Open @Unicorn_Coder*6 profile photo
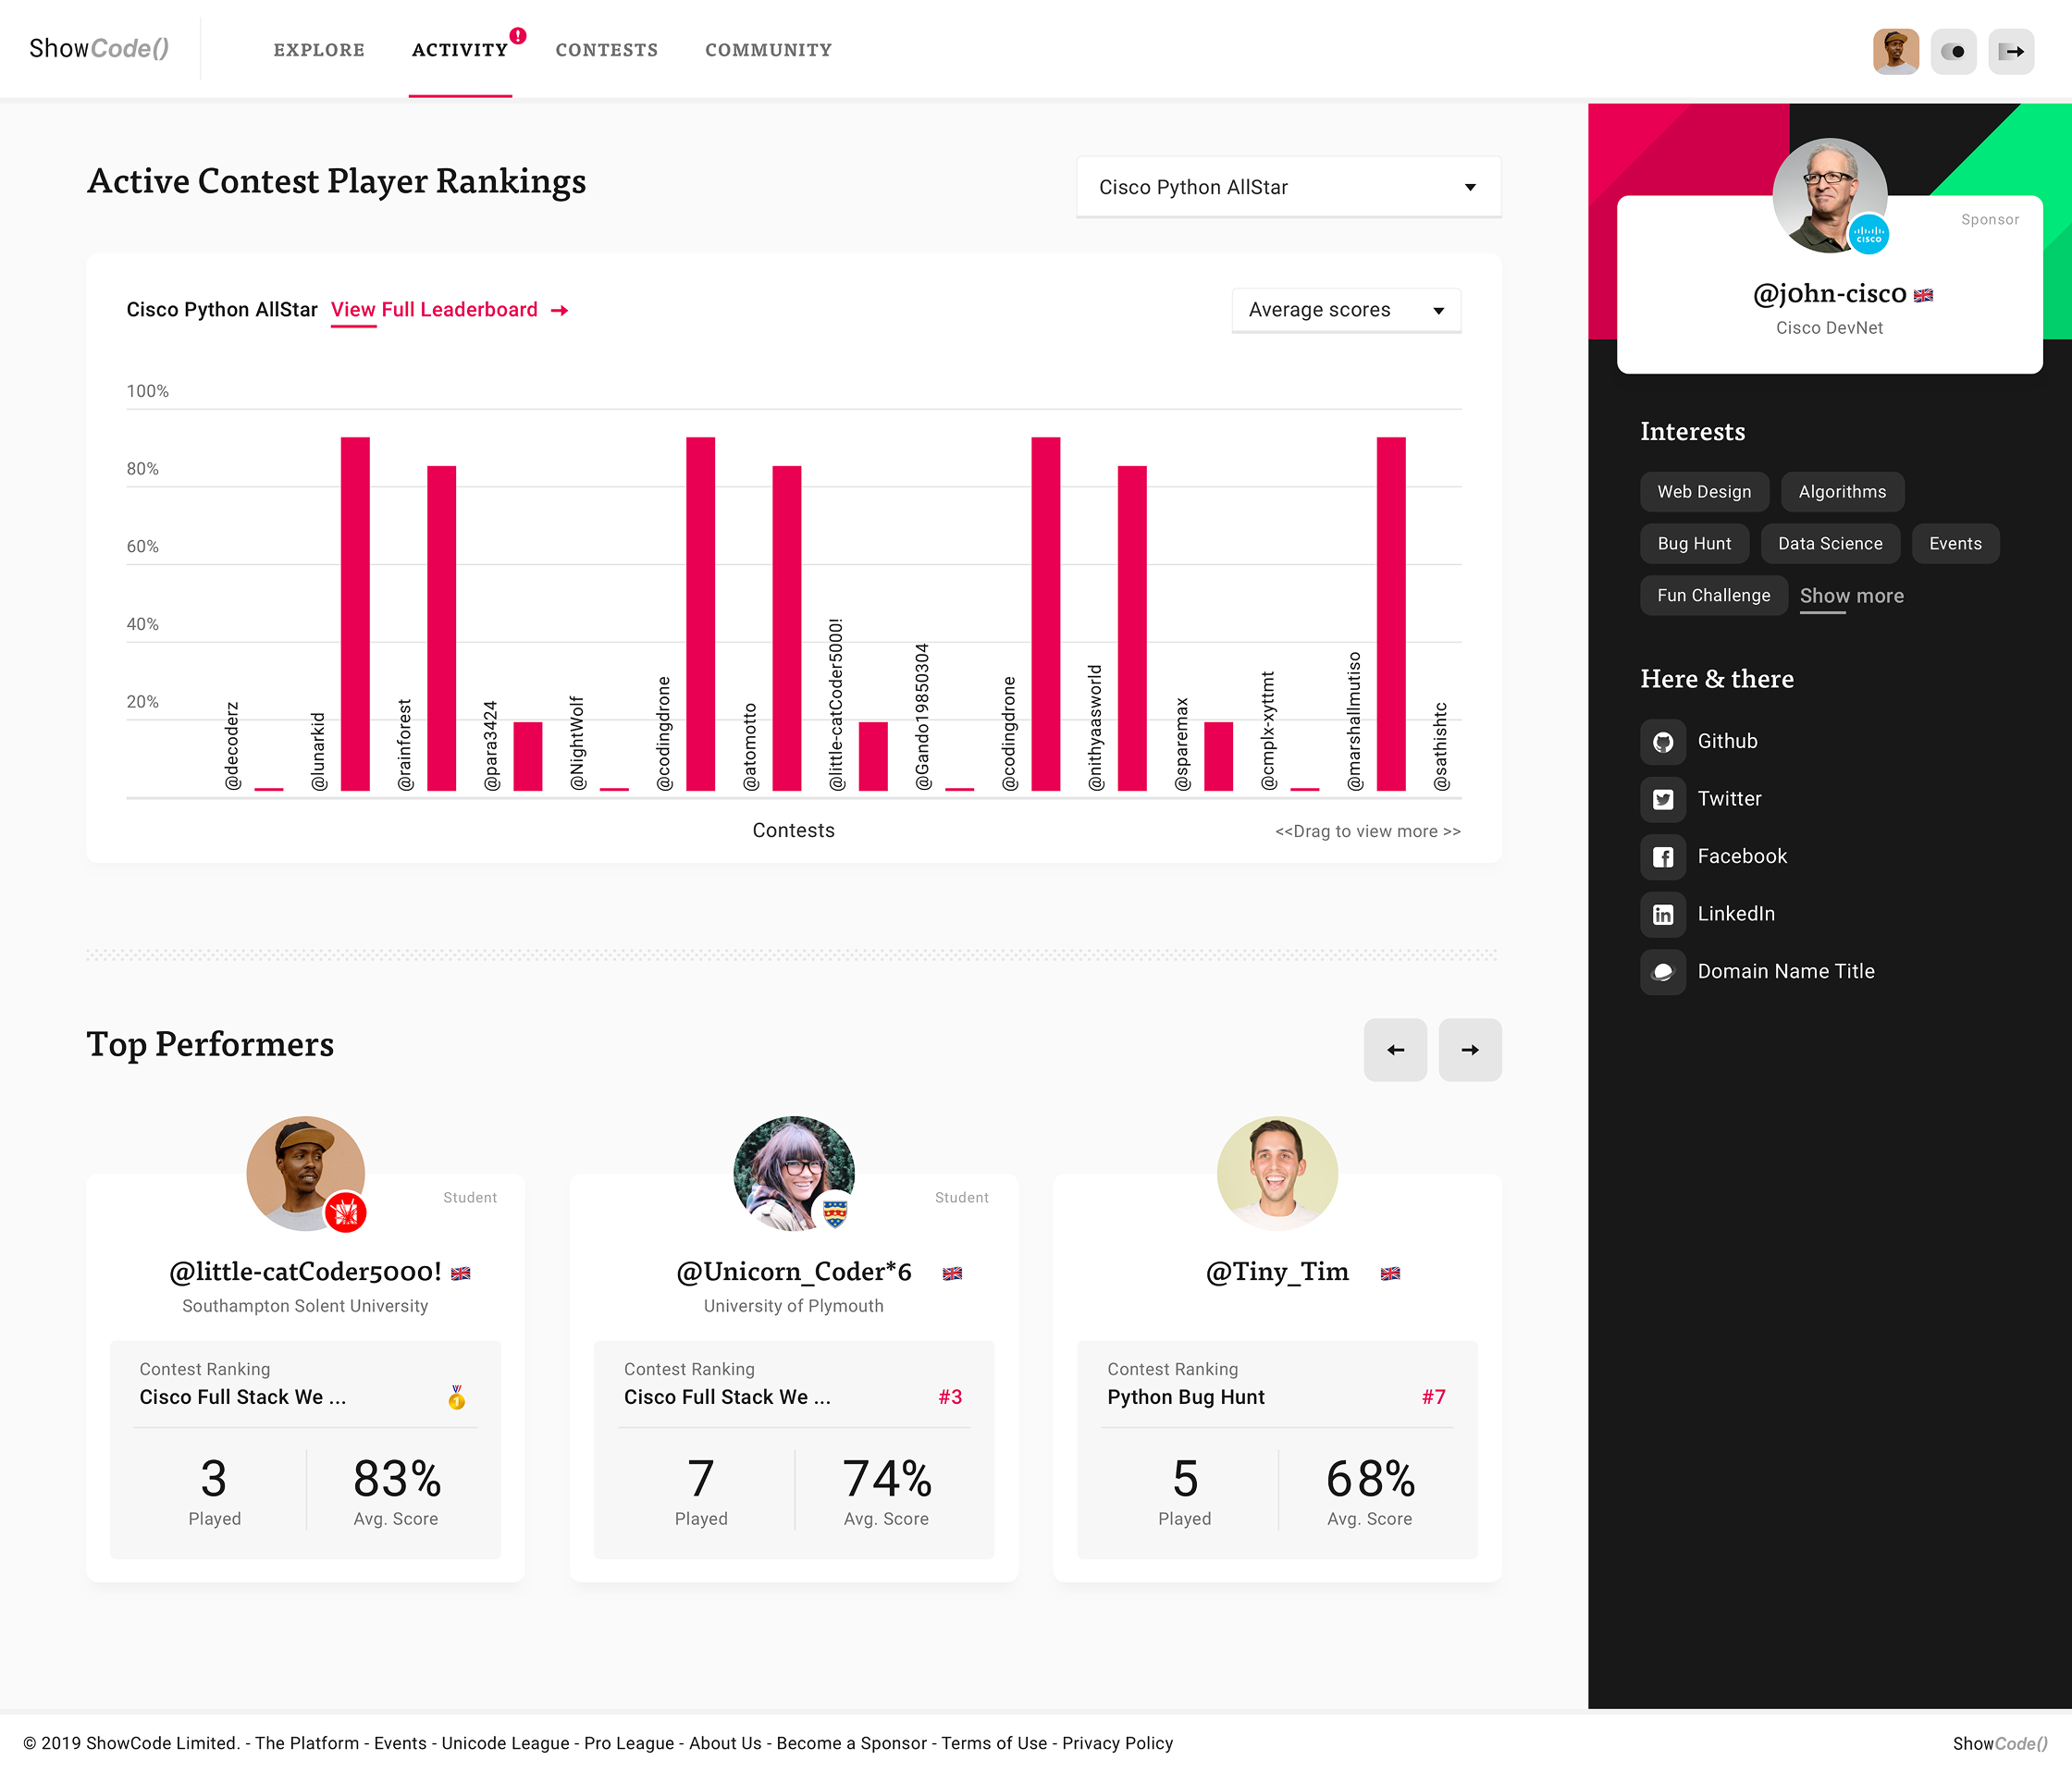This screenshot has width=2072, height=1772. click(794, 1174)
